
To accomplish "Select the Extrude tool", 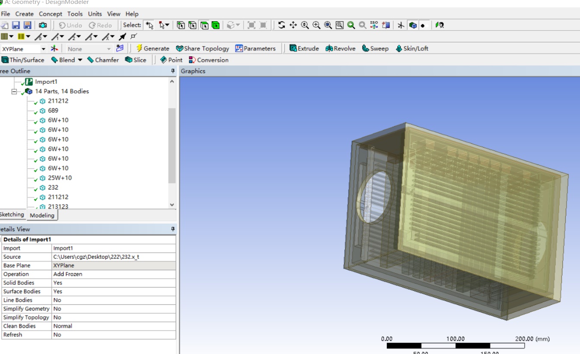I will point(304,48).
